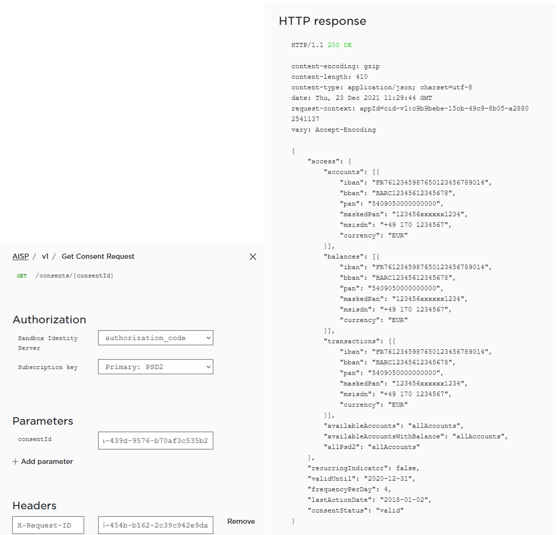Focus the consentId parameter field
557x535 pixels.
click(155, 440)
